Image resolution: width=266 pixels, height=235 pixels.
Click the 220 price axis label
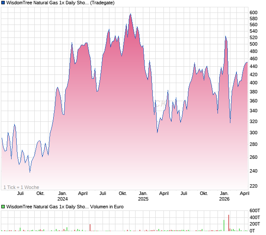pos(254,186)
